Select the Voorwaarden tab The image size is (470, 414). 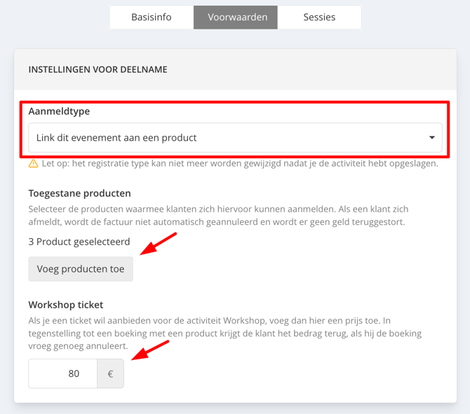[x=235, y=17]
